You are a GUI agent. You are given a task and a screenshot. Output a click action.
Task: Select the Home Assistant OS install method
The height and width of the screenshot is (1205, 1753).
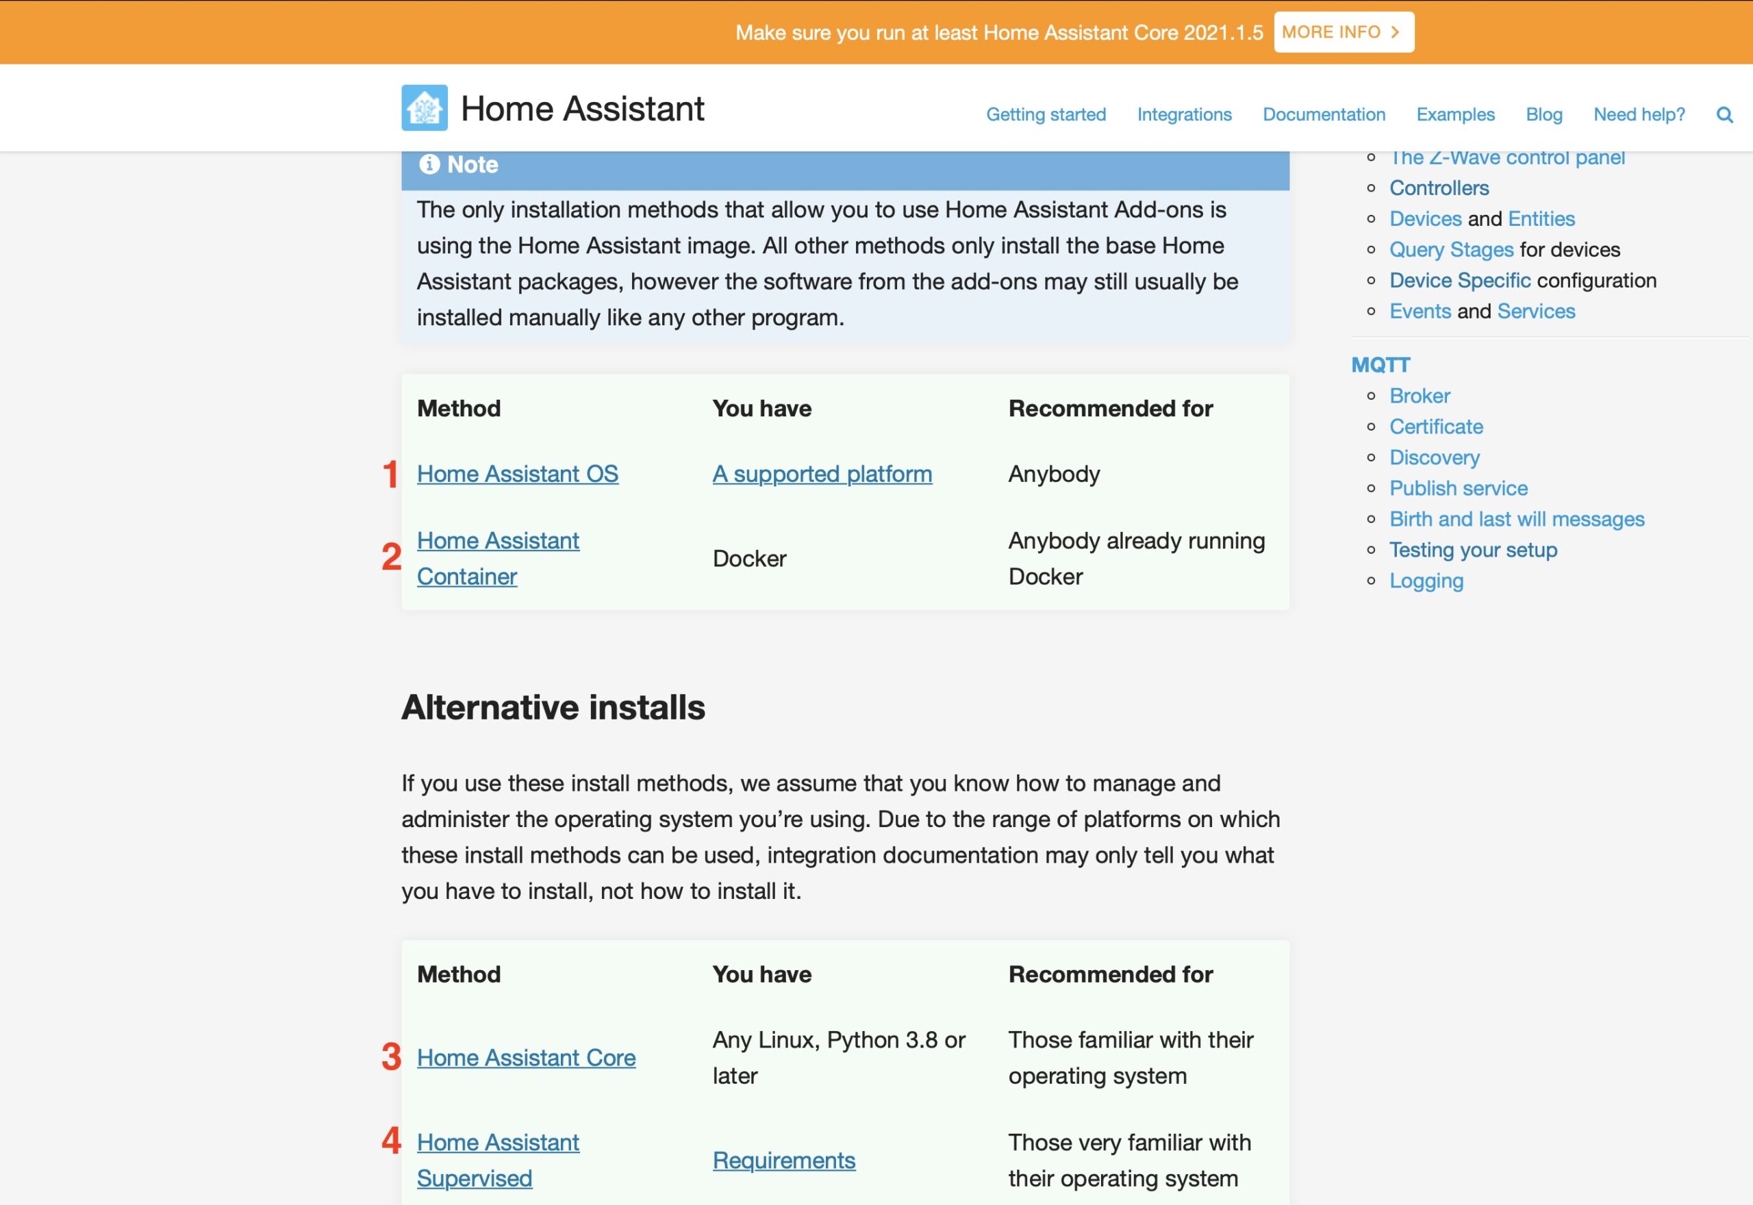(518, 474)
